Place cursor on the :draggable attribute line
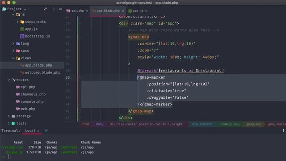The width and height of the screenshot is (286, 161). click(168, 97)
